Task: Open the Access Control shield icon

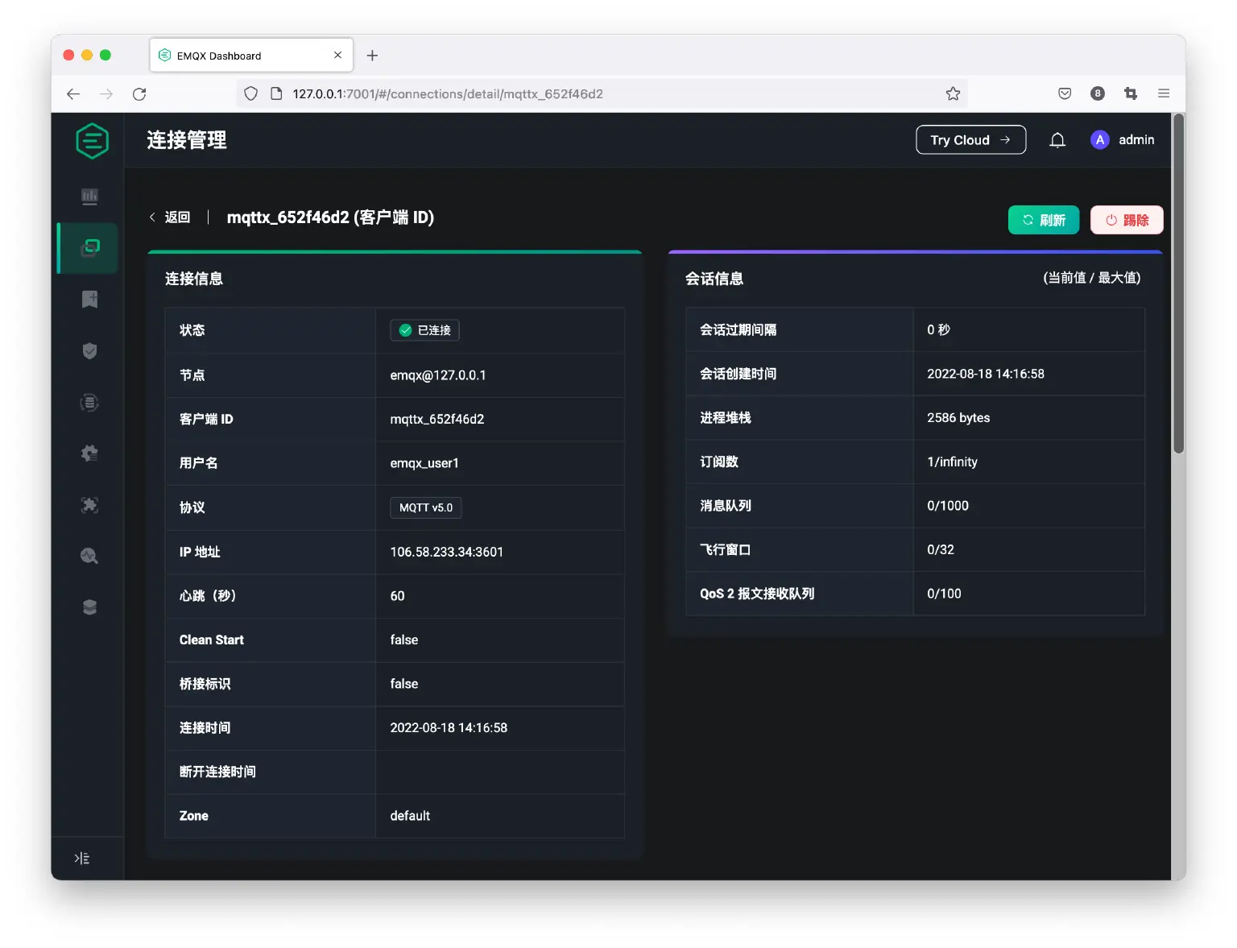Action: coord(89,350)
